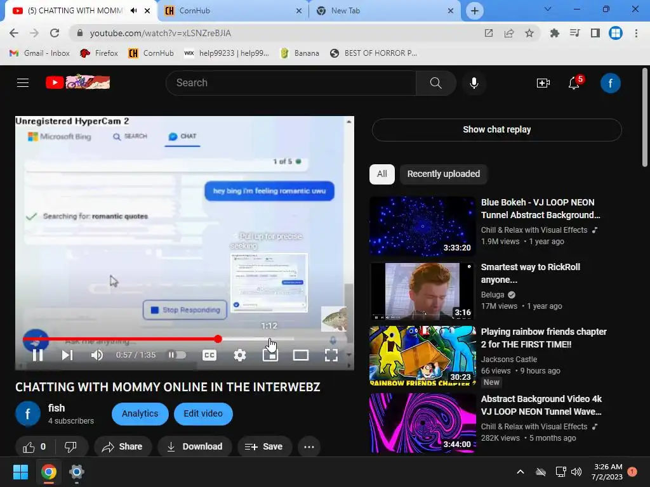Screen dimensions: 650x487
Task: Open the YouTube hamburger guide menu
Action: tap(23, 83)
